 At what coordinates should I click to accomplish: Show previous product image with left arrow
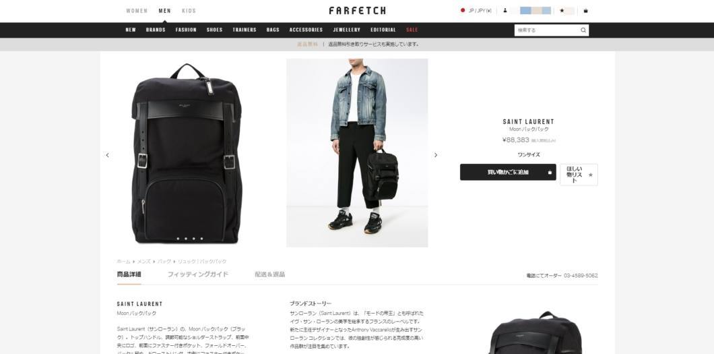click(108, 155)
